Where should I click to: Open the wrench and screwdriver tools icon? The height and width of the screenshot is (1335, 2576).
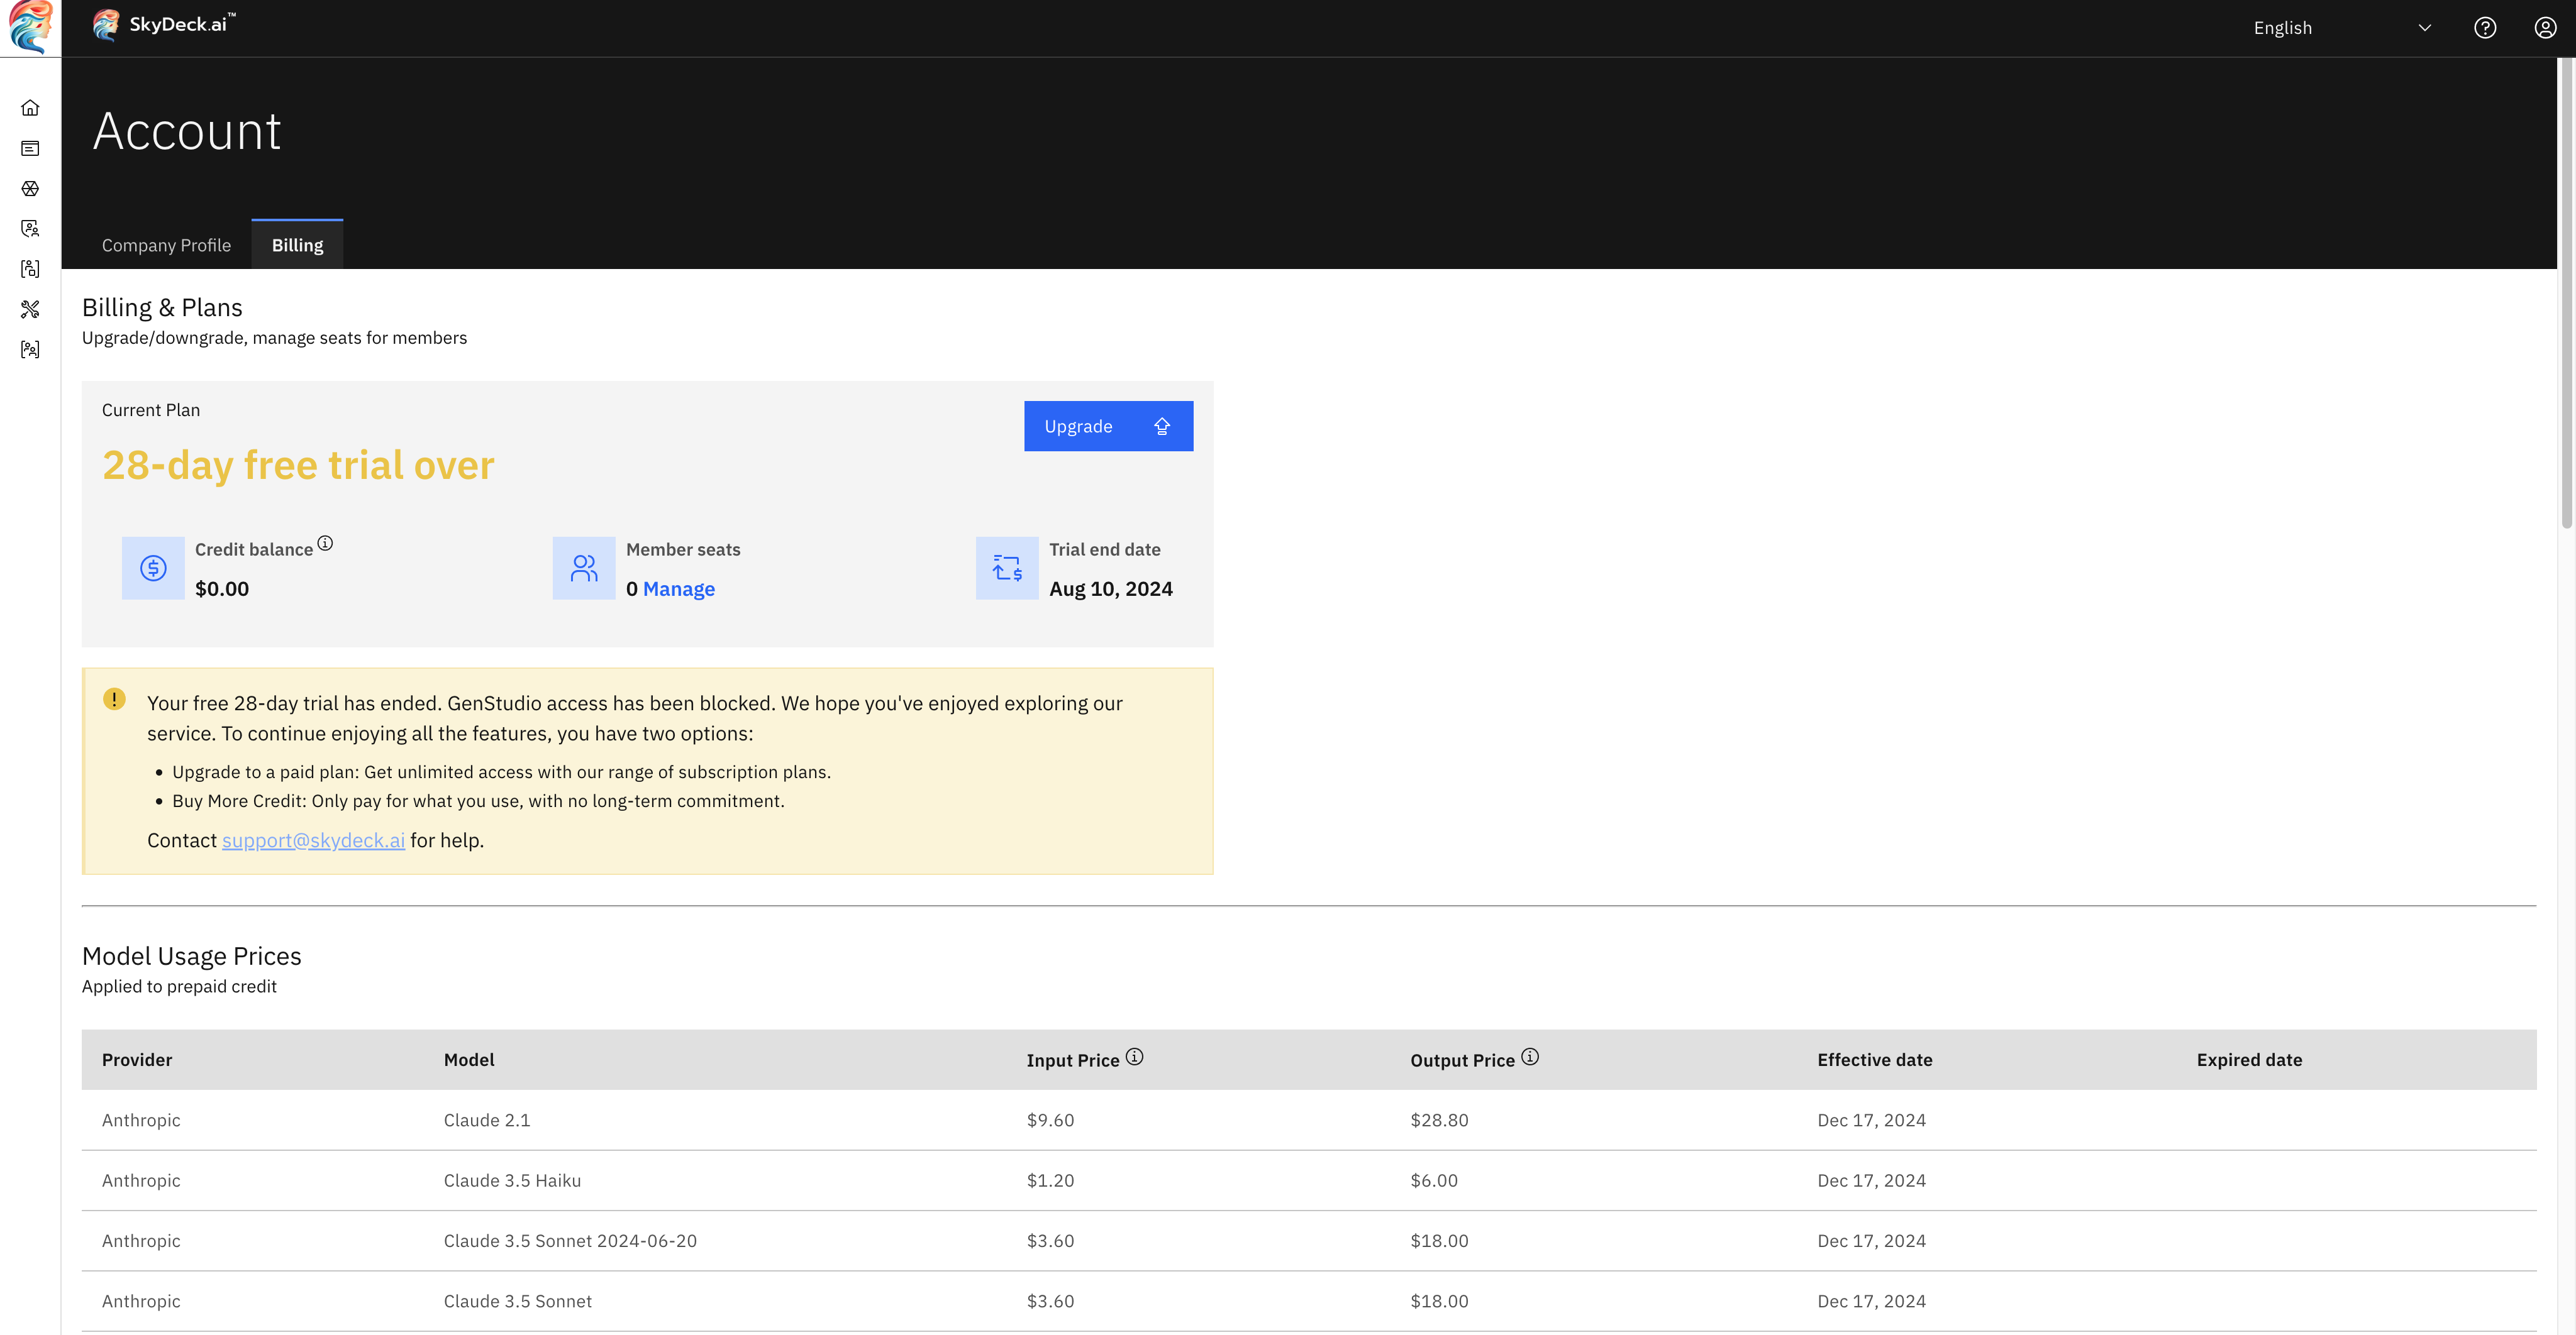30,310
